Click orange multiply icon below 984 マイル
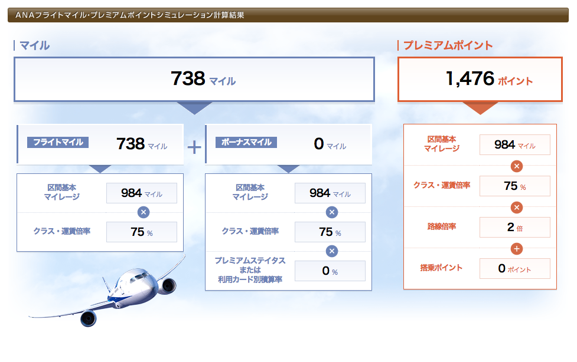The width and height of the screenshot is (577, 362). click(x=517, y=166)
